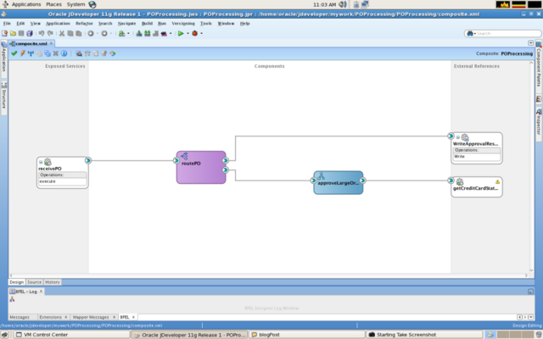Open the editor tab list dropdown
This screenshot has height=339, width=543.
530,43
